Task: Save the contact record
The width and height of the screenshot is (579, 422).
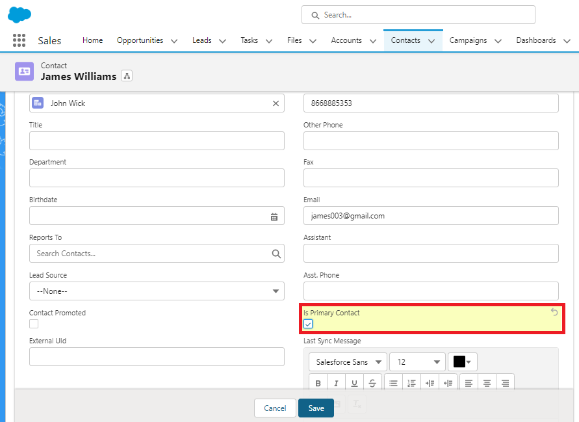Action: (316, 408)
